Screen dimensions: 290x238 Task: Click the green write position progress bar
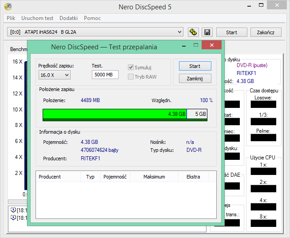[115, 114]
